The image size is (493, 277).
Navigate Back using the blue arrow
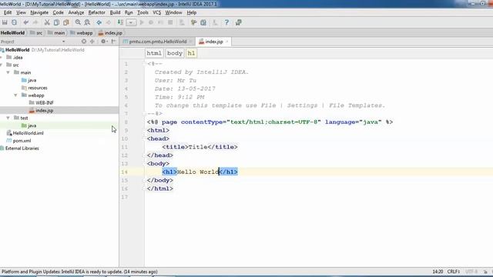99,22
